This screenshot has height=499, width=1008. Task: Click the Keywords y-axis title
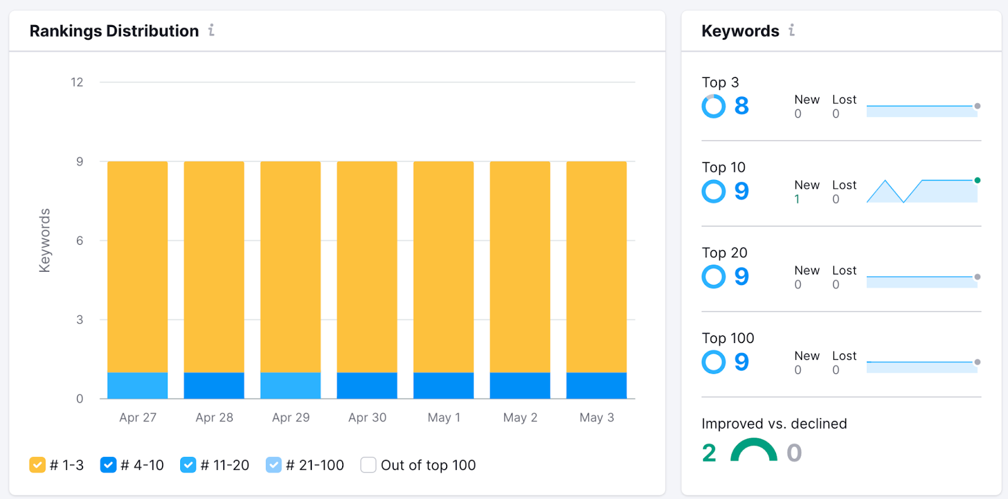(44, 240)
